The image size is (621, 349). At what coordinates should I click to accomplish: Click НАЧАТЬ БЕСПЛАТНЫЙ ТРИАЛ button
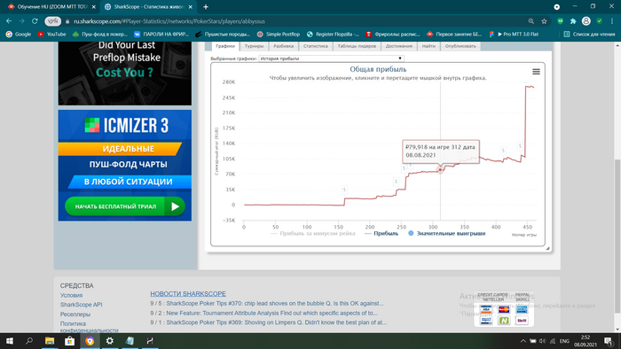pyautogui.click(x=125, y=206)
